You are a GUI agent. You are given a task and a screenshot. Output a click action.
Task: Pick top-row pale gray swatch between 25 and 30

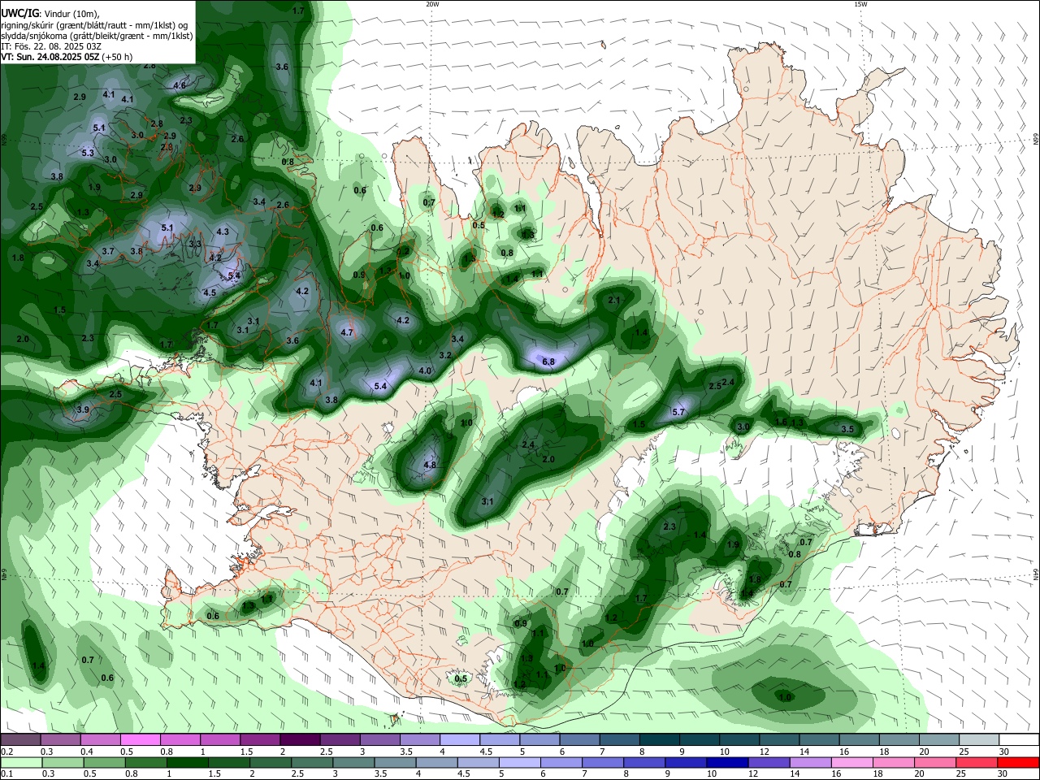(979, 739)
